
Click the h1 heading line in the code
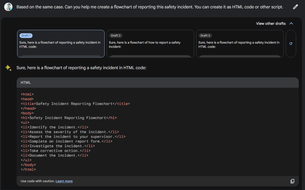pos(69,118)
